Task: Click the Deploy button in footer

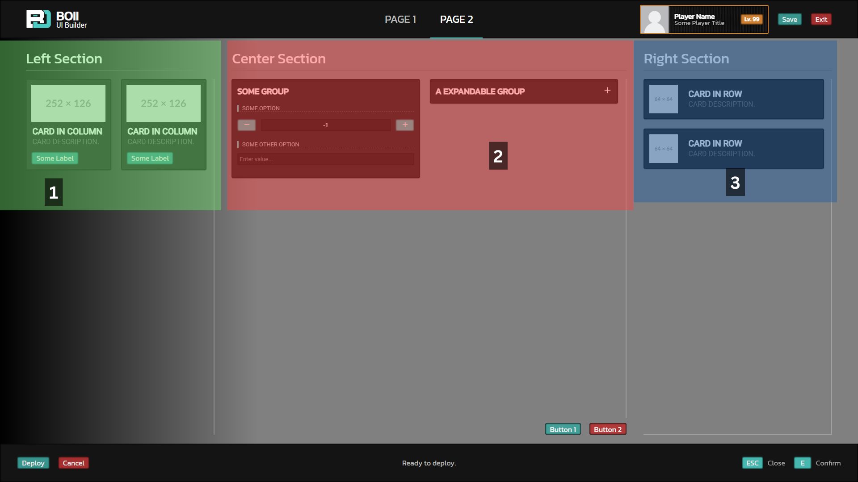Action: (33, 463)
